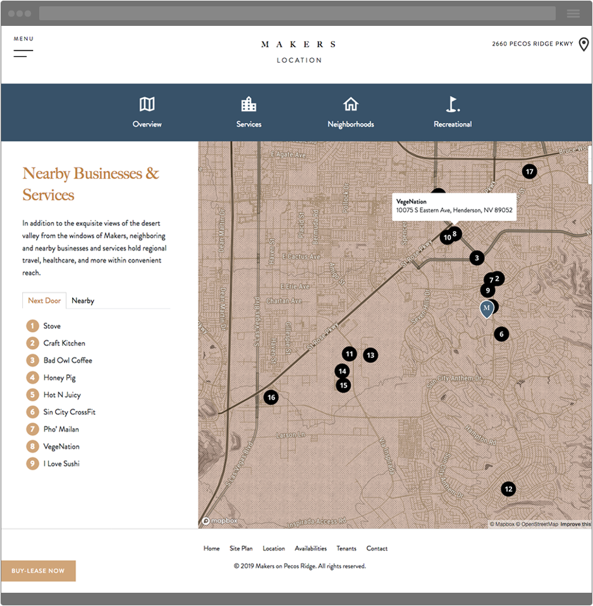Screen dimensions: 593x606
Task: Click map marker 8 on the map
Action: pyautogui.click(x=455, y=234)
